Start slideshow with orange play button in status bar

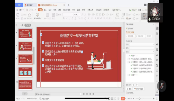[123, 99]
